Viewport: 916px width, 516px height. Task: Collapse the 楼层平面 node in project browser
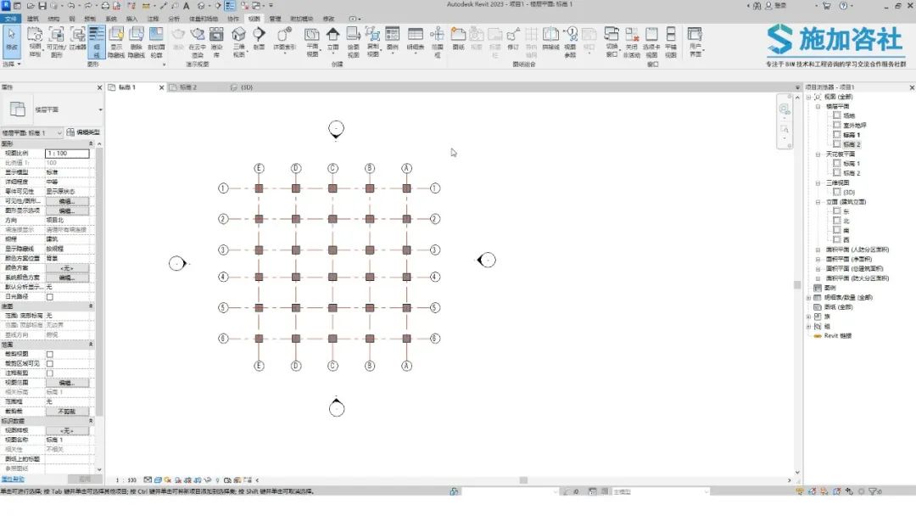tap(818, 106)
